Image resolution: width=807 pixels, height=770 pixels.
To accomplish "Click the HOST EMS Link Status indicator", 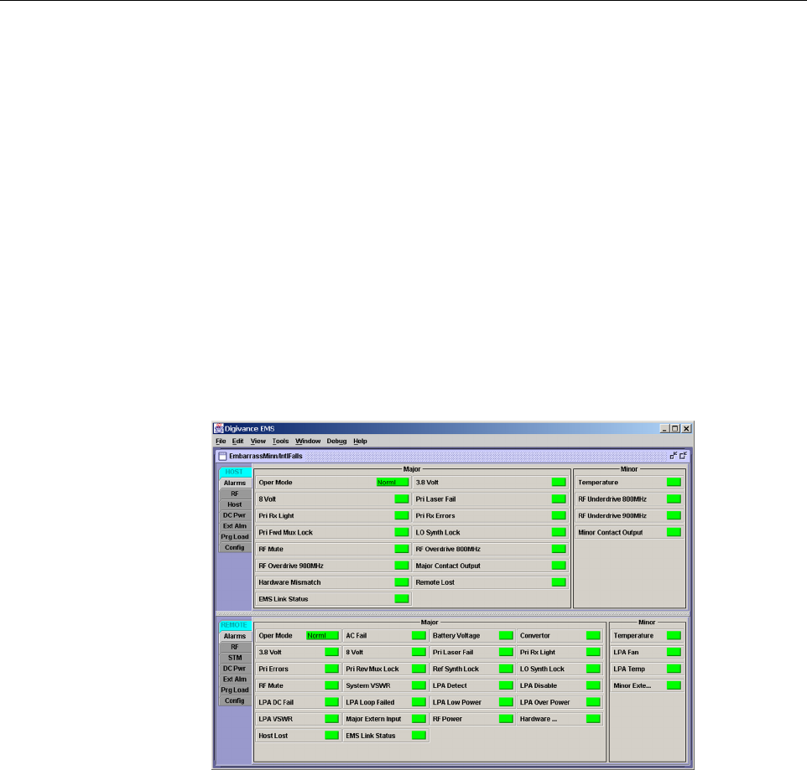I will coord(402,599).
